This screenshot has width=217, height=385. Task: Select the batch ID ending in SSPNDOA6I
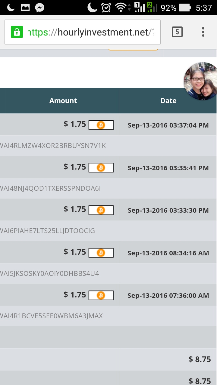tap(51, 189)
